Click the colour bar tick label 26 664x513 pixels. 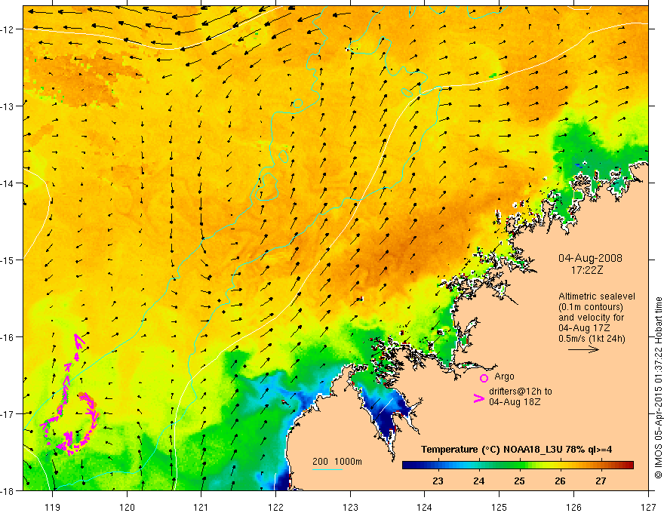click(x=560, y=481)
